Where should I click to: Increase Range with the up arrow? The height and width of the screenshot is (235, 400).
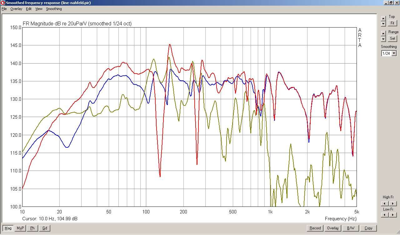(383, 33)
